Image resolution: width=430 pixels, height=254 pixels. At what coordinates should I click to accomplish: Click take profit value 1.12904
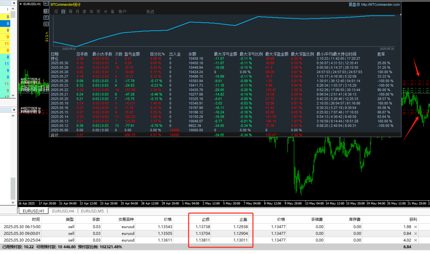click(240, 233)
